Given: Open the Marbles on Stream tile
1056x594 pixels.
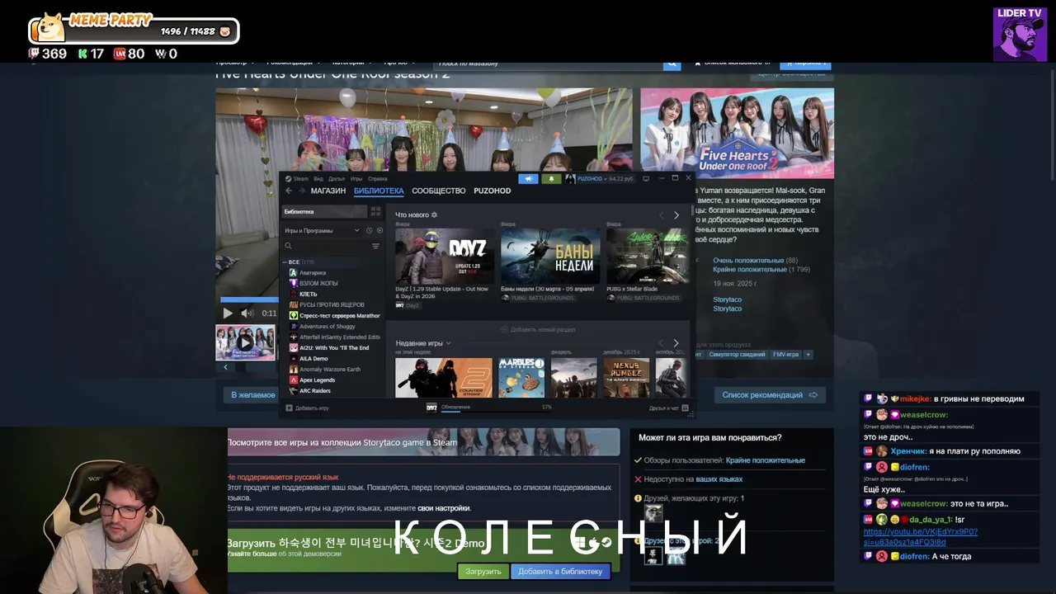Looking at the screenshot, I should [521, 377].
